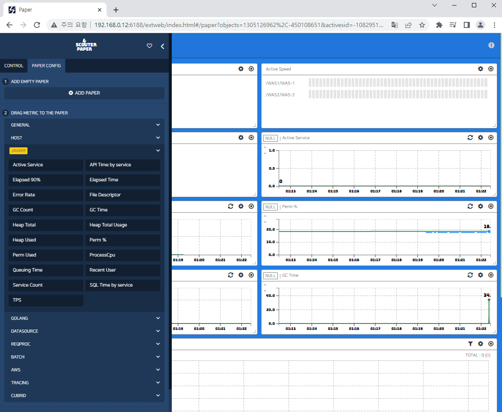The image size is (502, 412).
Task: Expand the GOLANG metric group
Action: [84, 318]
